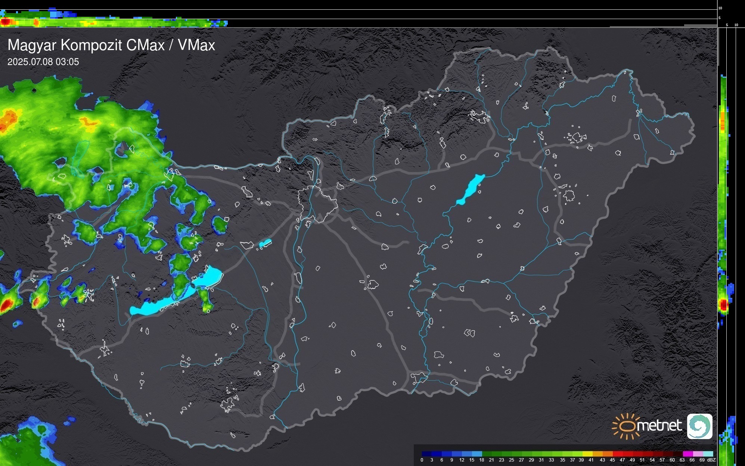Click red cell in right VMax strip
The image size is (745, 466).
tap(724, 305)
